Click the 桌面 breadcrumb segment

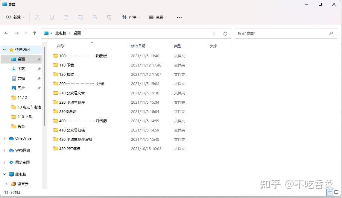[x=77, y=33]
